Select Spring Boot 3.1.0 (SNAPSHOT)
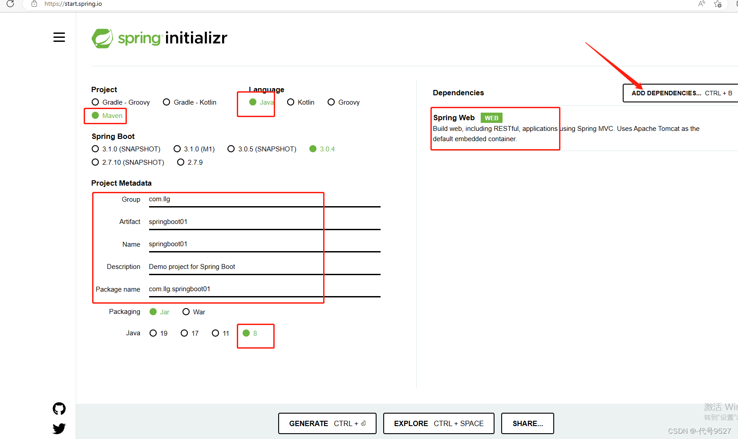 (126, 149)
